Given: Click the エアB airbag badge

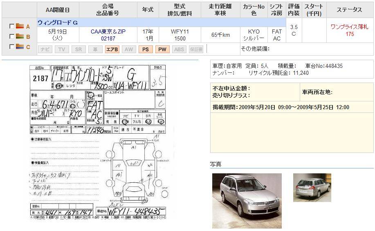Looking at the screenshot, I should click(112, 49).
